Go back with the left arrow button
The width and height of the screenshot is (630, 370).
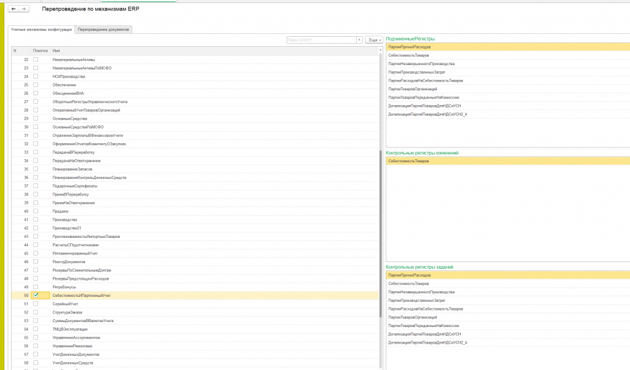(x=14, y=9)
